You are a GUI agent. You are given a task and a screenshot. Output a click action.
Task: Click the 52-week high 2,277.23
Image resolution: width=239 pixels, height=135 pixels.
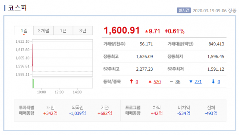pos(145,69)
